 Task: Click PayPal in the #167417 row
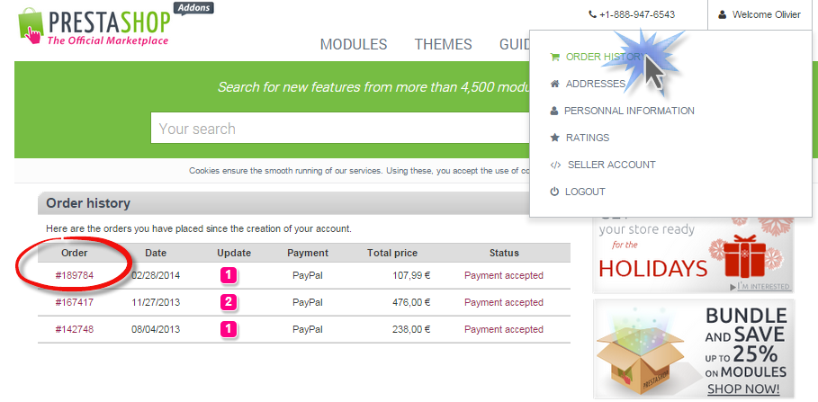308,302
